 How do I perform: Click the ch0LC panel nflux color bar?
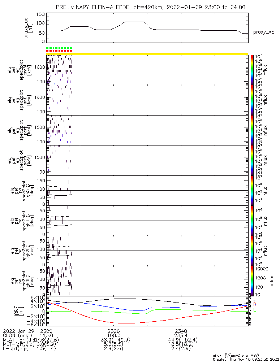[252, 191]
